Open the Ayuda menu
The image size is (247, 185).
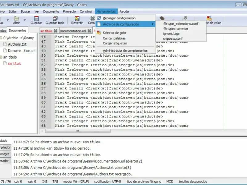(x=124, y=11)
